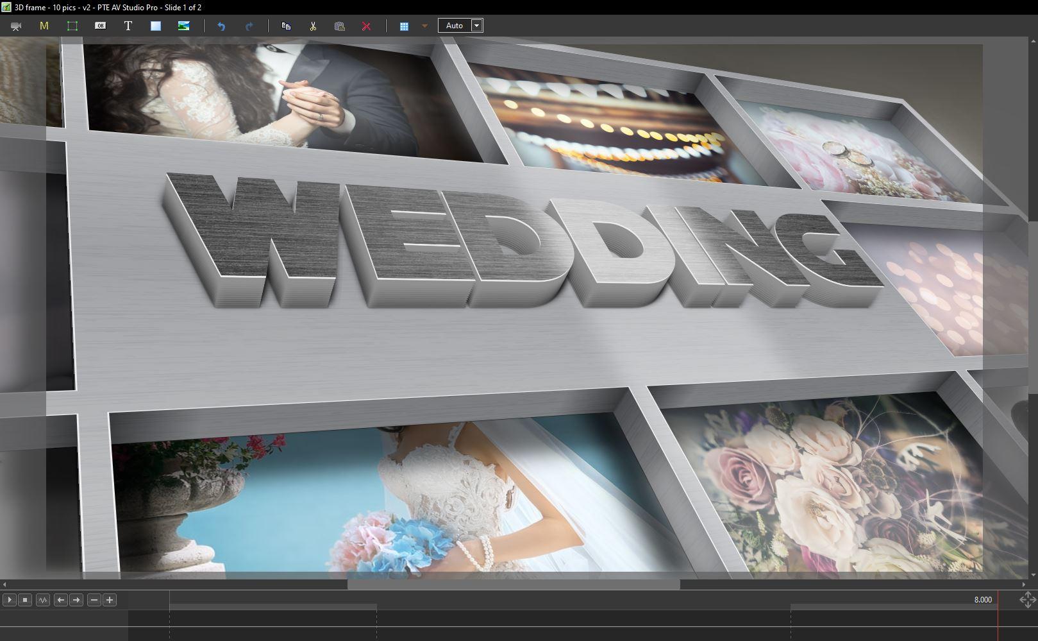Add a frame with the green rectangle icon
The image size is (1038, 641).
[72, 26]
